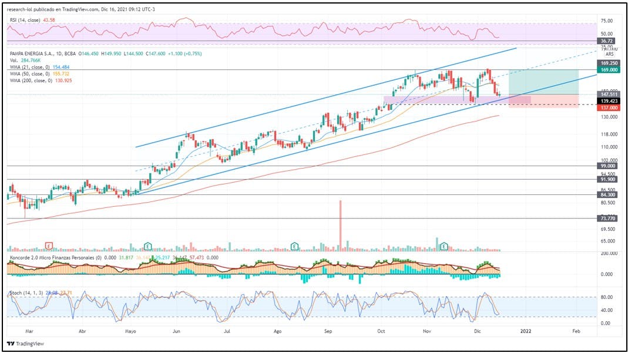Click the 73.770 horizontal line label
628x353 pixels.
[608, 218]
